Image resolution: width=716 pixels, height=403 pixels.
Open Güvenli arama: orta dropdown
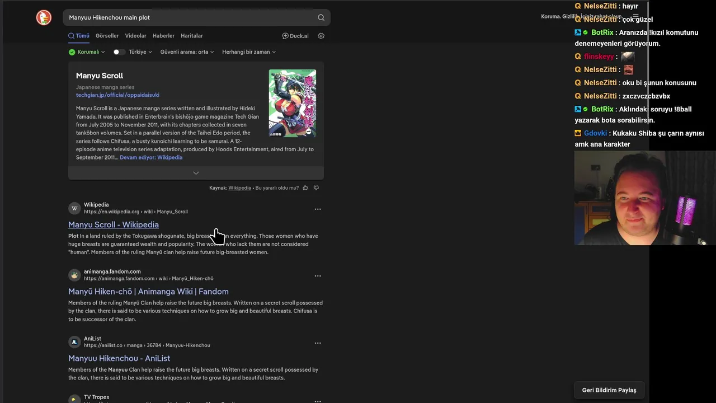[187, 52]
